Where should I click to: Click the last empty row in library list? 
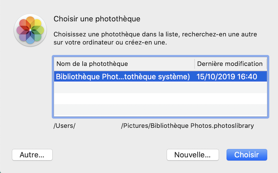tap(160, 110)
